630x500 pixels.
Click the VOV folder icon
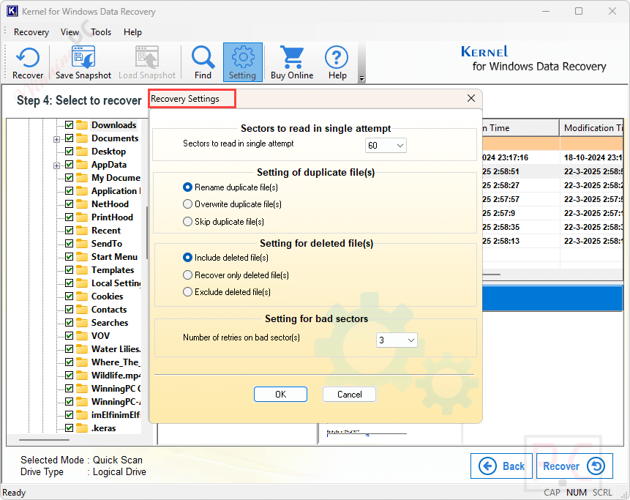[x=82, y=336]
